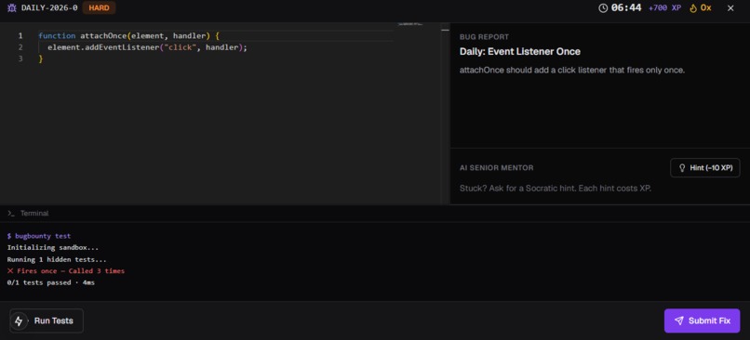Click the 'Stuck? Ask for a Socratic hint' text
The width and height of the screenshot is (750, 340).
coord(556,189)
